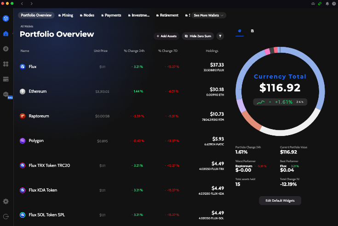Open the Polygon asset row name
Image resolution: width=338 pixels, height=226 pixels.
36,141
